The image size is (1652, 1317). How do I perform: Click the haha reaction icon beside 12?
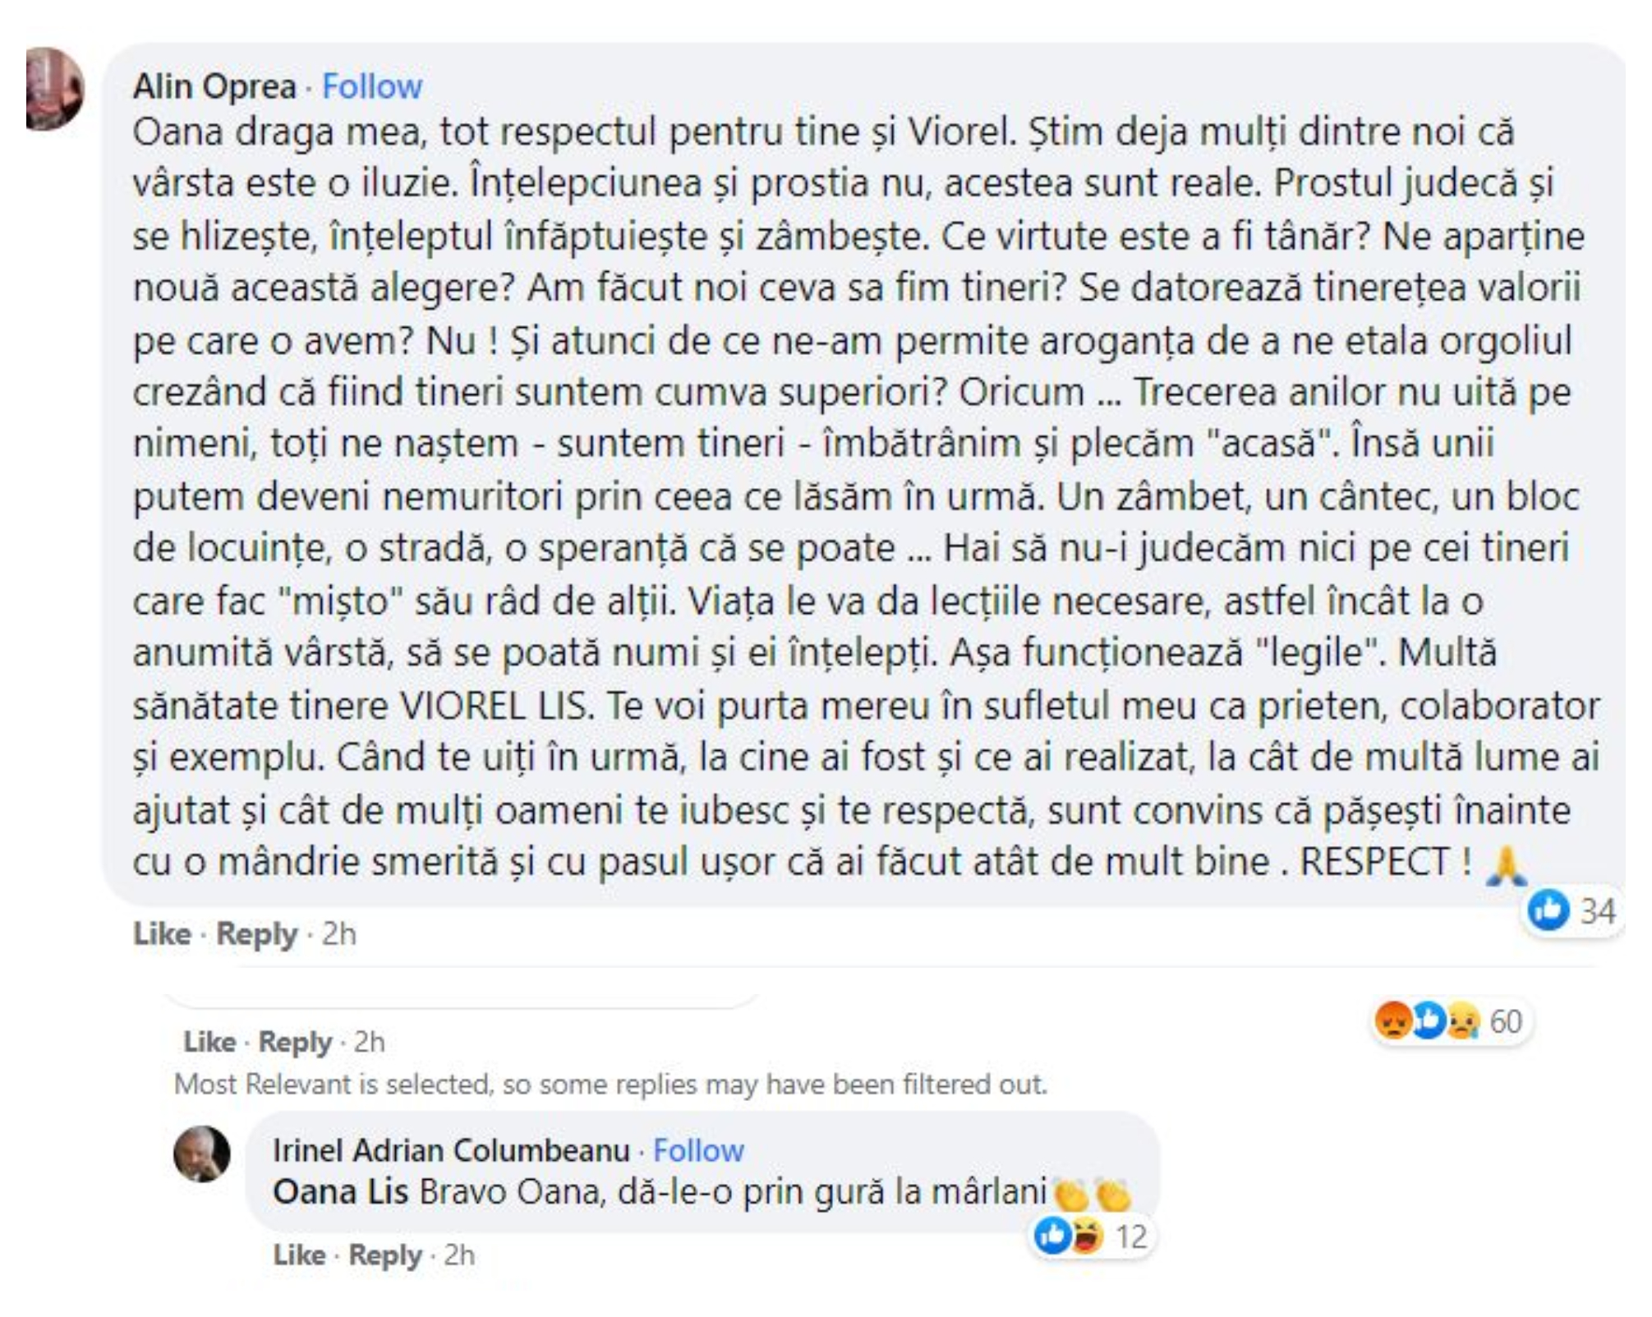[1087, 1235]
